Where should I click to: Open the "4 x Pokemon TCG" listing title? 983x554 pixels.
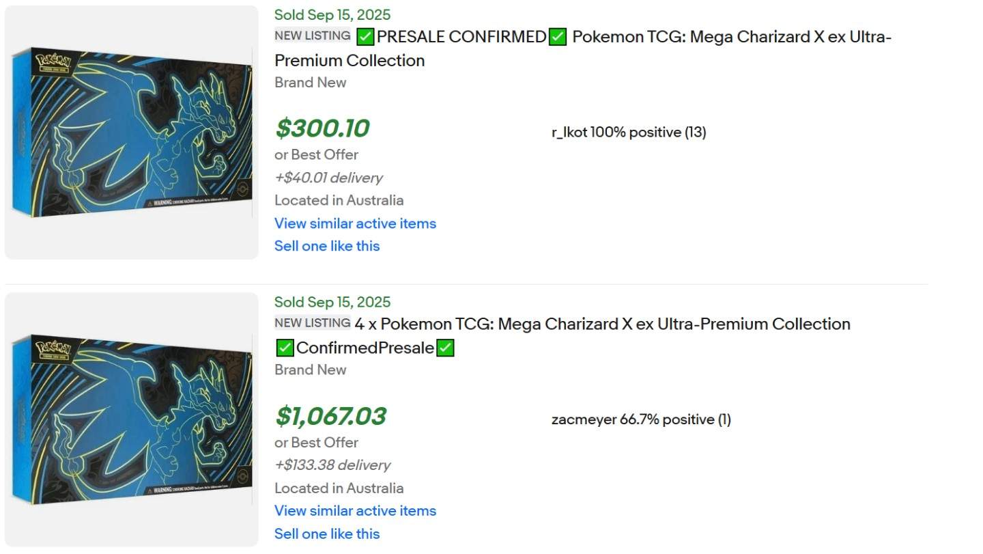[602, 324]
